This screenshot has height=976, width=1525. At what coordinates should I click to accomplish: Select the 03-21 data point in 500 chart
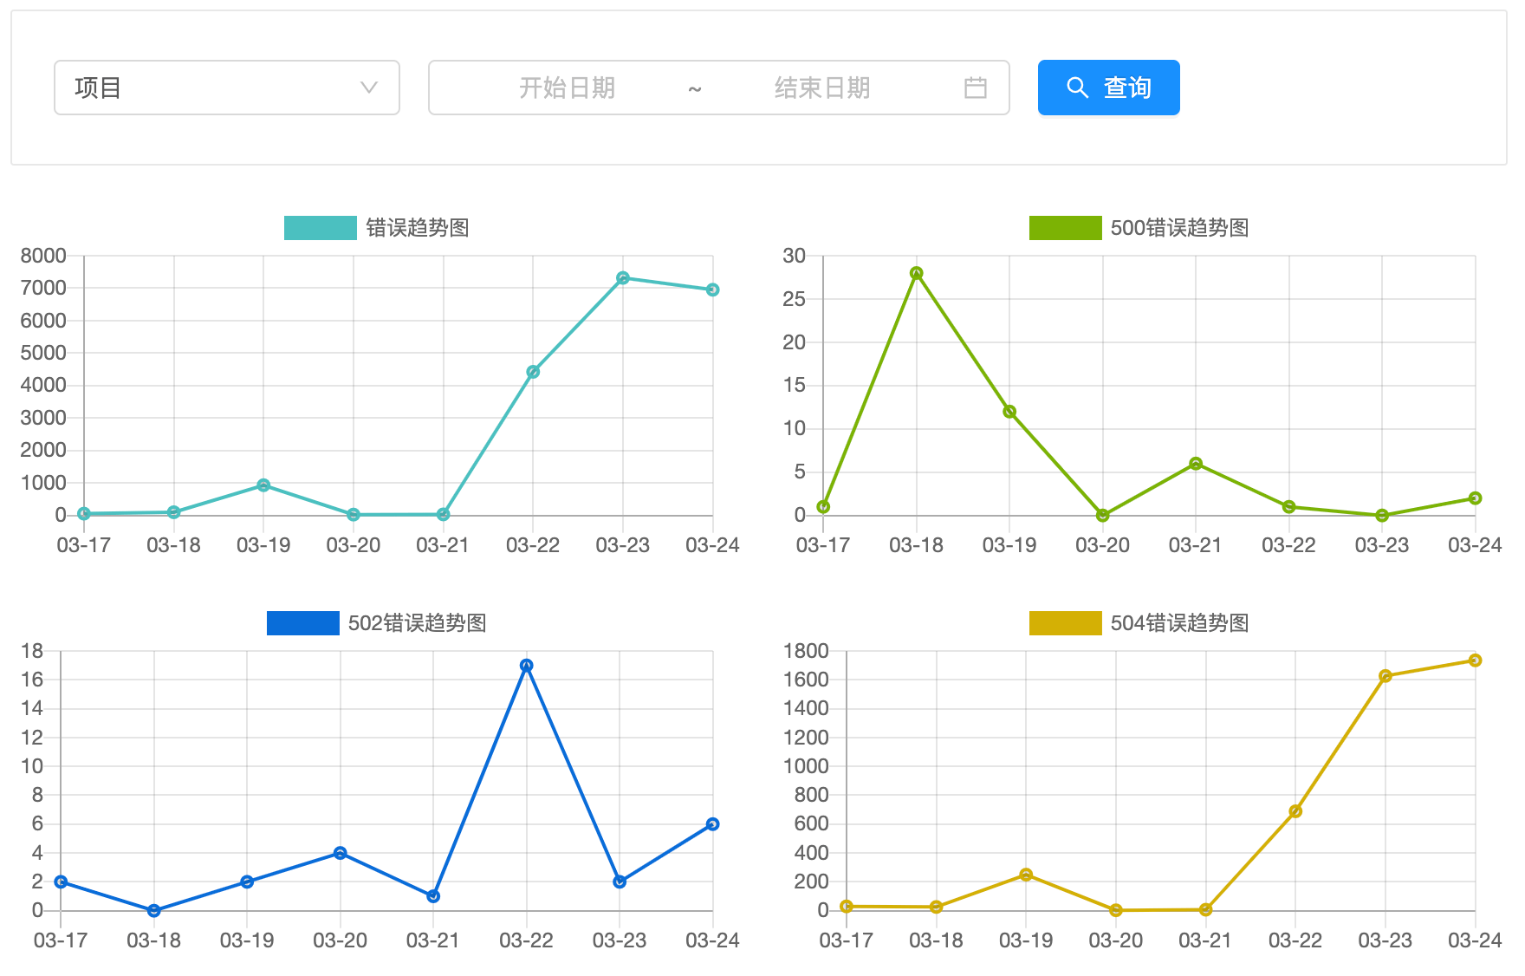click(1196, 464)
